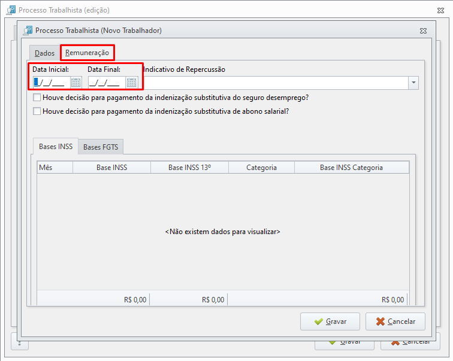
Task: Close the Novo Trabalhador dialog
Action: click(x=423, y=31)
